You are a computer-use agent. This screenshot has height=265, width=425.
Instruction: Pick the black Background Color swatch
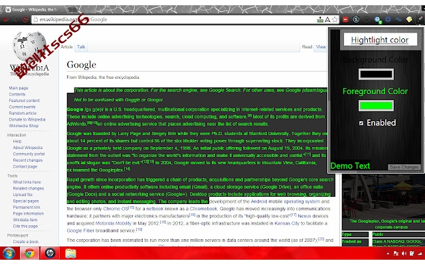376,74
